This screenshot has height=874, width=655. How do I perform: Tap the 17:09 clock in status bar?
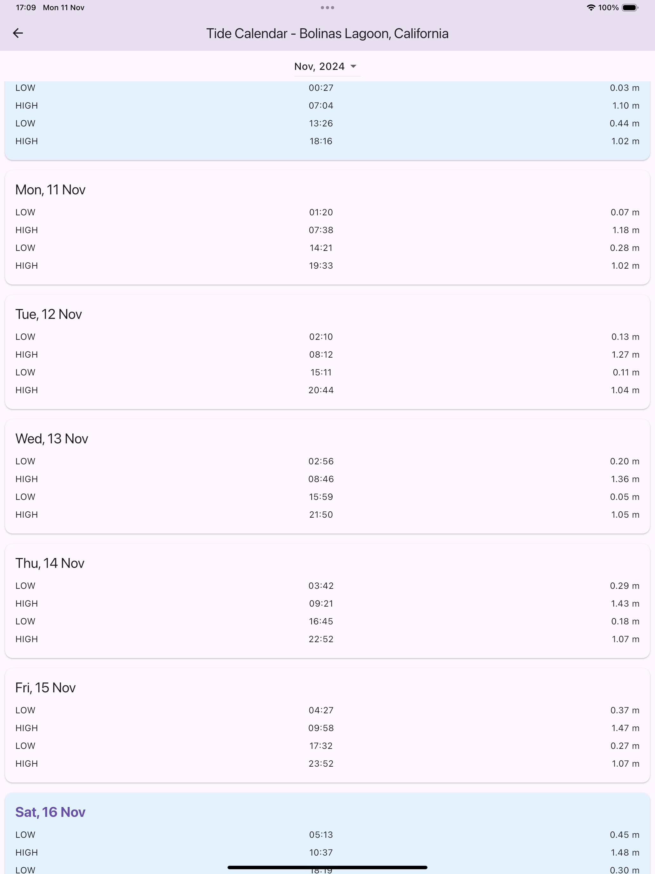26,8
